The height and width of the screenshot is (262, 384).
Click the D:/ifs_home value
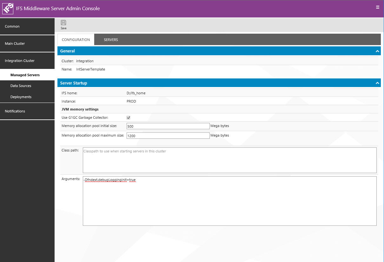(136, 93)
